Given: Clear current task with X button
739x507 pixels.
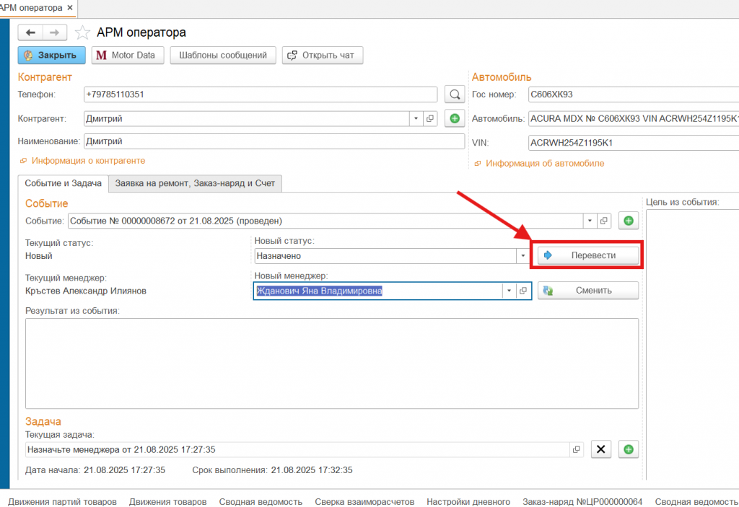Looking at the screenshot, I should point(601,449).
